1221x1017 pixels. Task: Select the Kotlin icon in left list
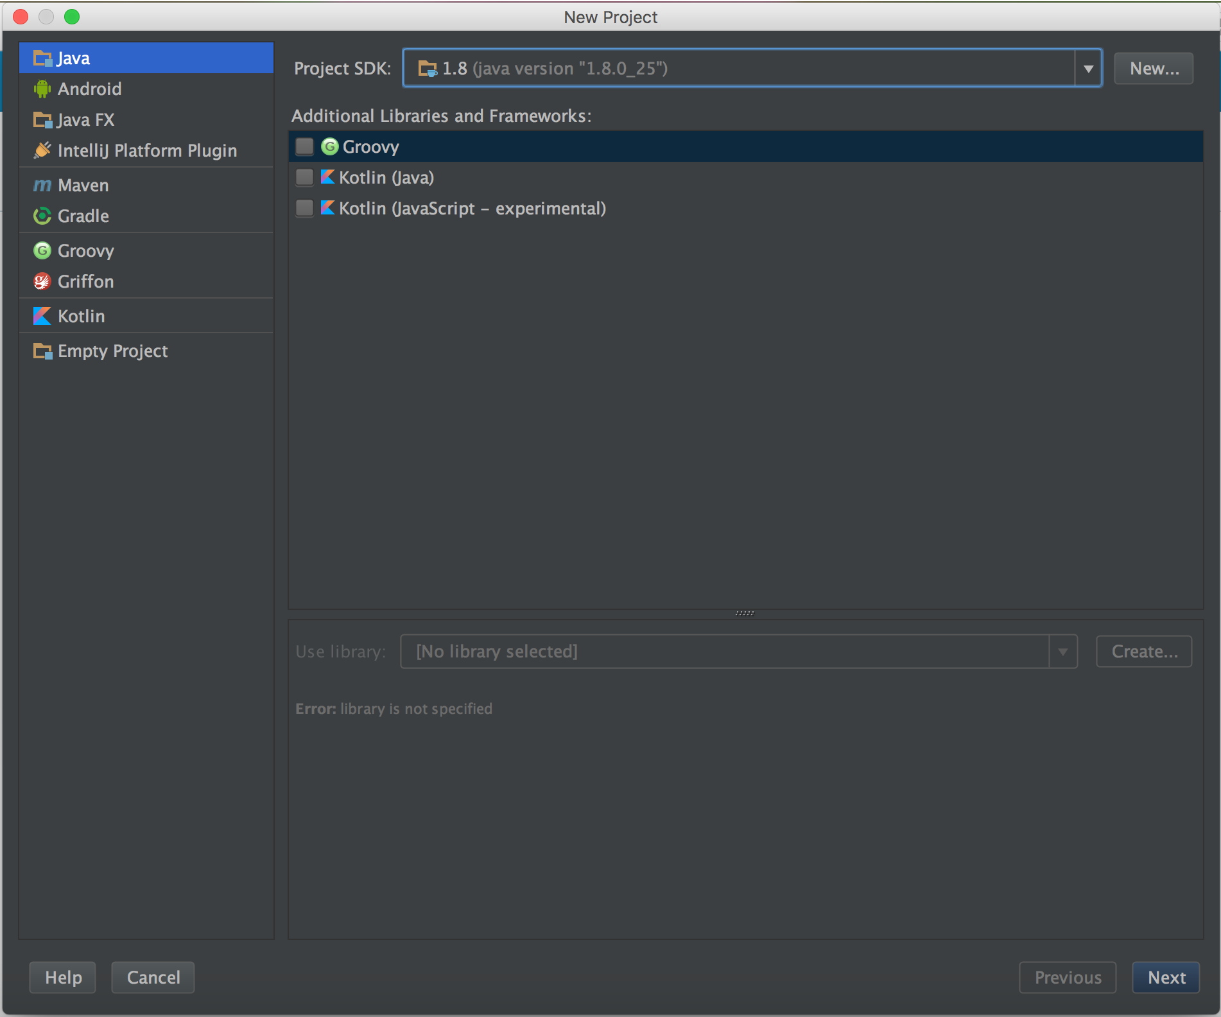coord(42,317)
